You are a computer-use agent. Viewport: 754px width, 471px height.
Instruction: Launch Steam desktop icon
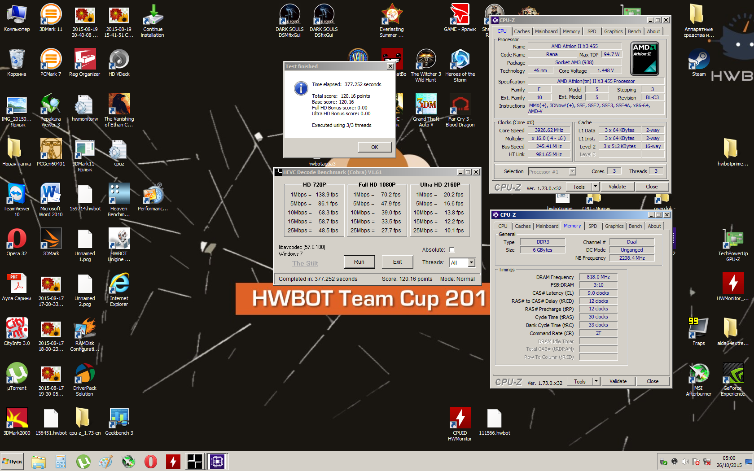click(699, 63)
